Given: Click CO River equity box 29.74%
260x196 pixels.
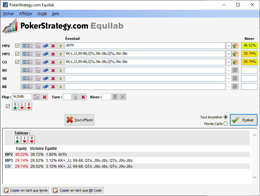Looking at the screenshot, I should [249, 62].
